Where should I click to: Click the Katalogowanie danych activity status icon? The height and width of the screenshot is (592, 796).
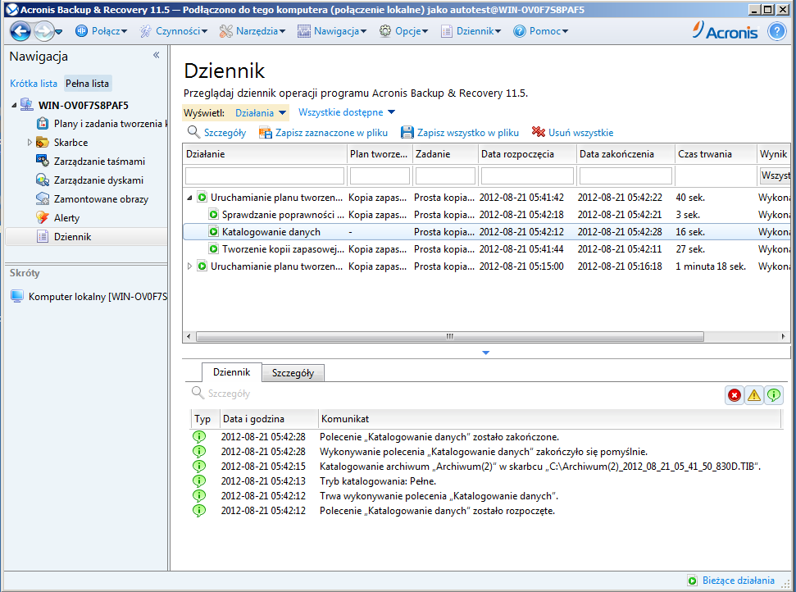pyautogui.click(x=214, y=232)
